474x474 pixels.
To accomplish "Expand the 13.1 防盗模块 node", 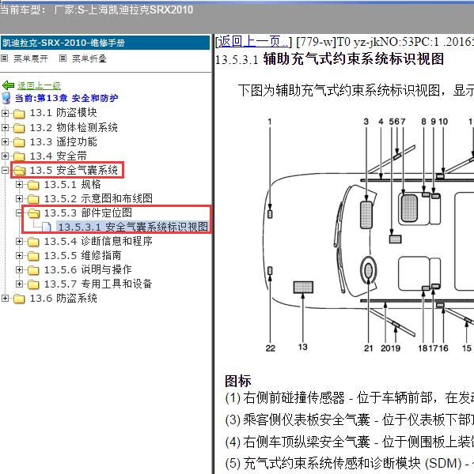I will click(5, 113).
